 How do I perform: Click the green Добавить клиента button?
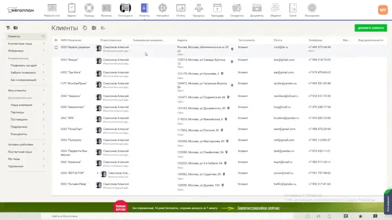(370, 28)
